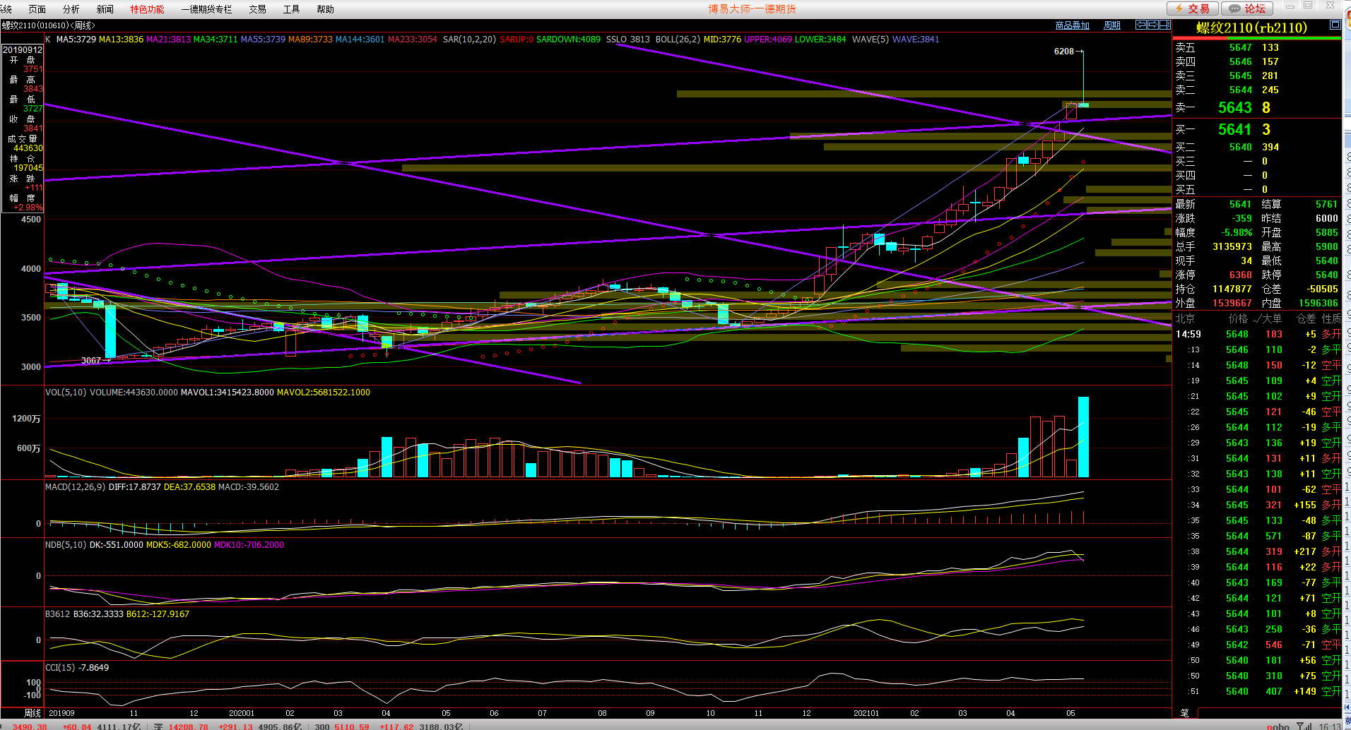Click the 卖一 price 5643
1351x730 pixels.
click(1234, 107)
